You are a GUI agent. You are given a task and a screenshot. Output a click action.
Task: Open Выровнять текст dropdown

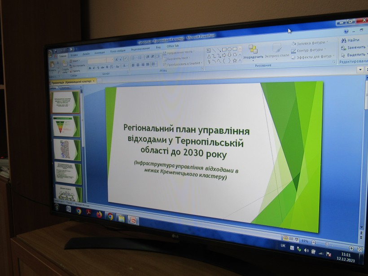[x=177, y=58]
